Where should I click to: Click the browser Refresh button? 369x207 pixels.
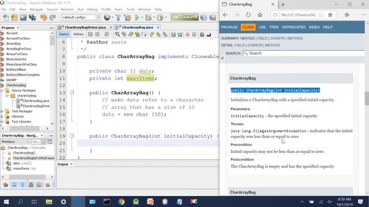coord(248,15)
